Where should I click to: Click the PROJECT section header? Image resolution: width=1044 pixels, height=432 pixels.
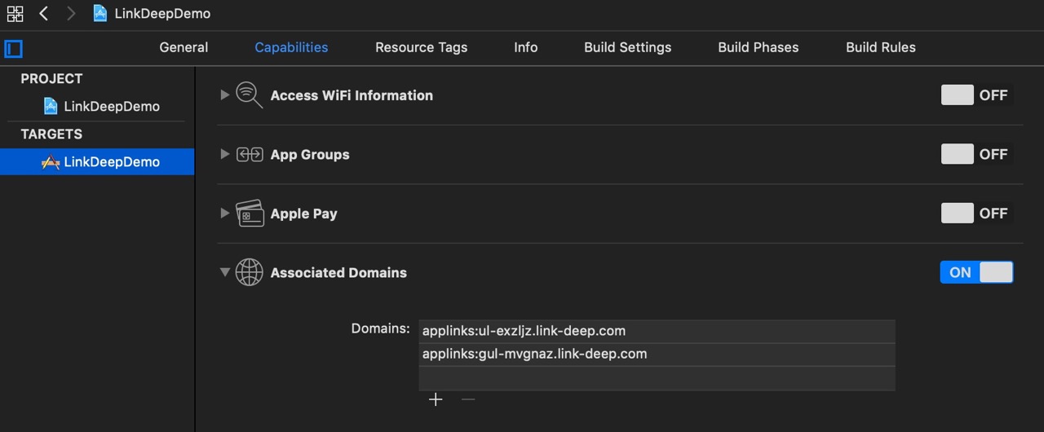51,78
